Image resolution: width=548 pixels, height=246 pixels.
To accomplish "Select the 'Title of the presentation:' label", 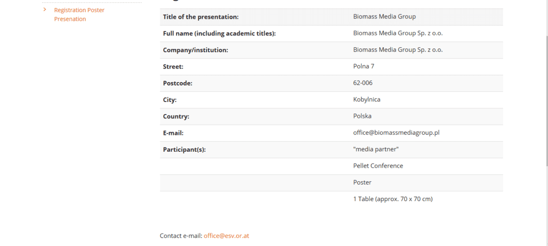I will (x=200, y=17).
